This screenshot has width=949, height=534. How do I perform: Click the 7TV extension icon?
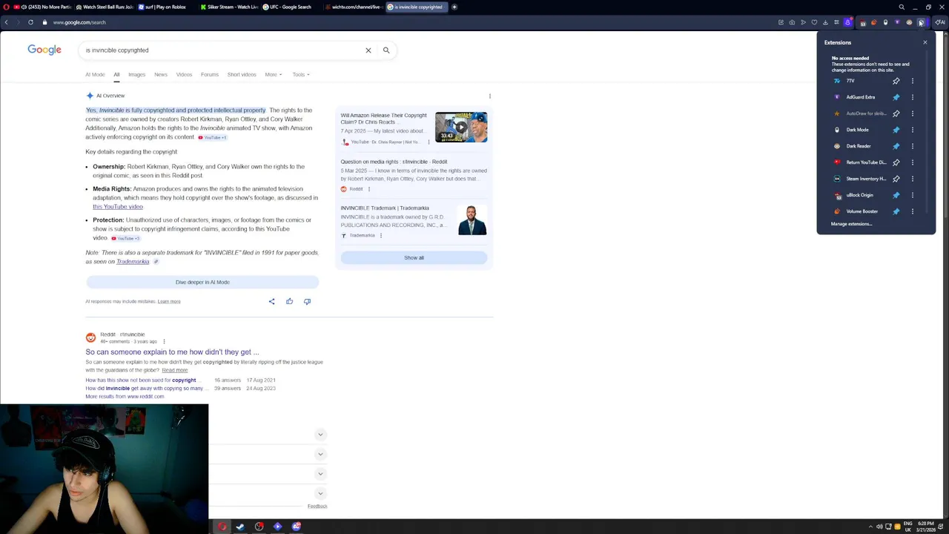pos(837,81)
